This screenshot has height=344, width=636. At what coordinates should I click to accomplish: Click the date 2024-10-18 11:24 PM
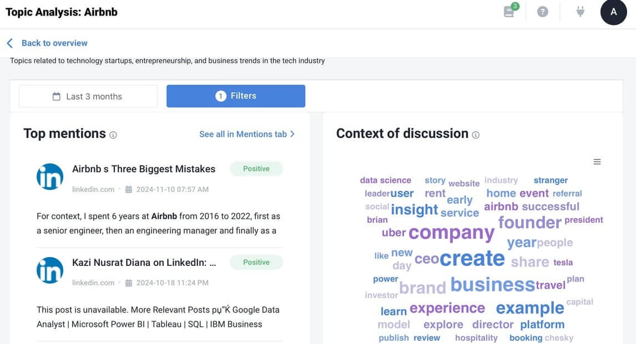pyautogui.click(x=173, y=283)
